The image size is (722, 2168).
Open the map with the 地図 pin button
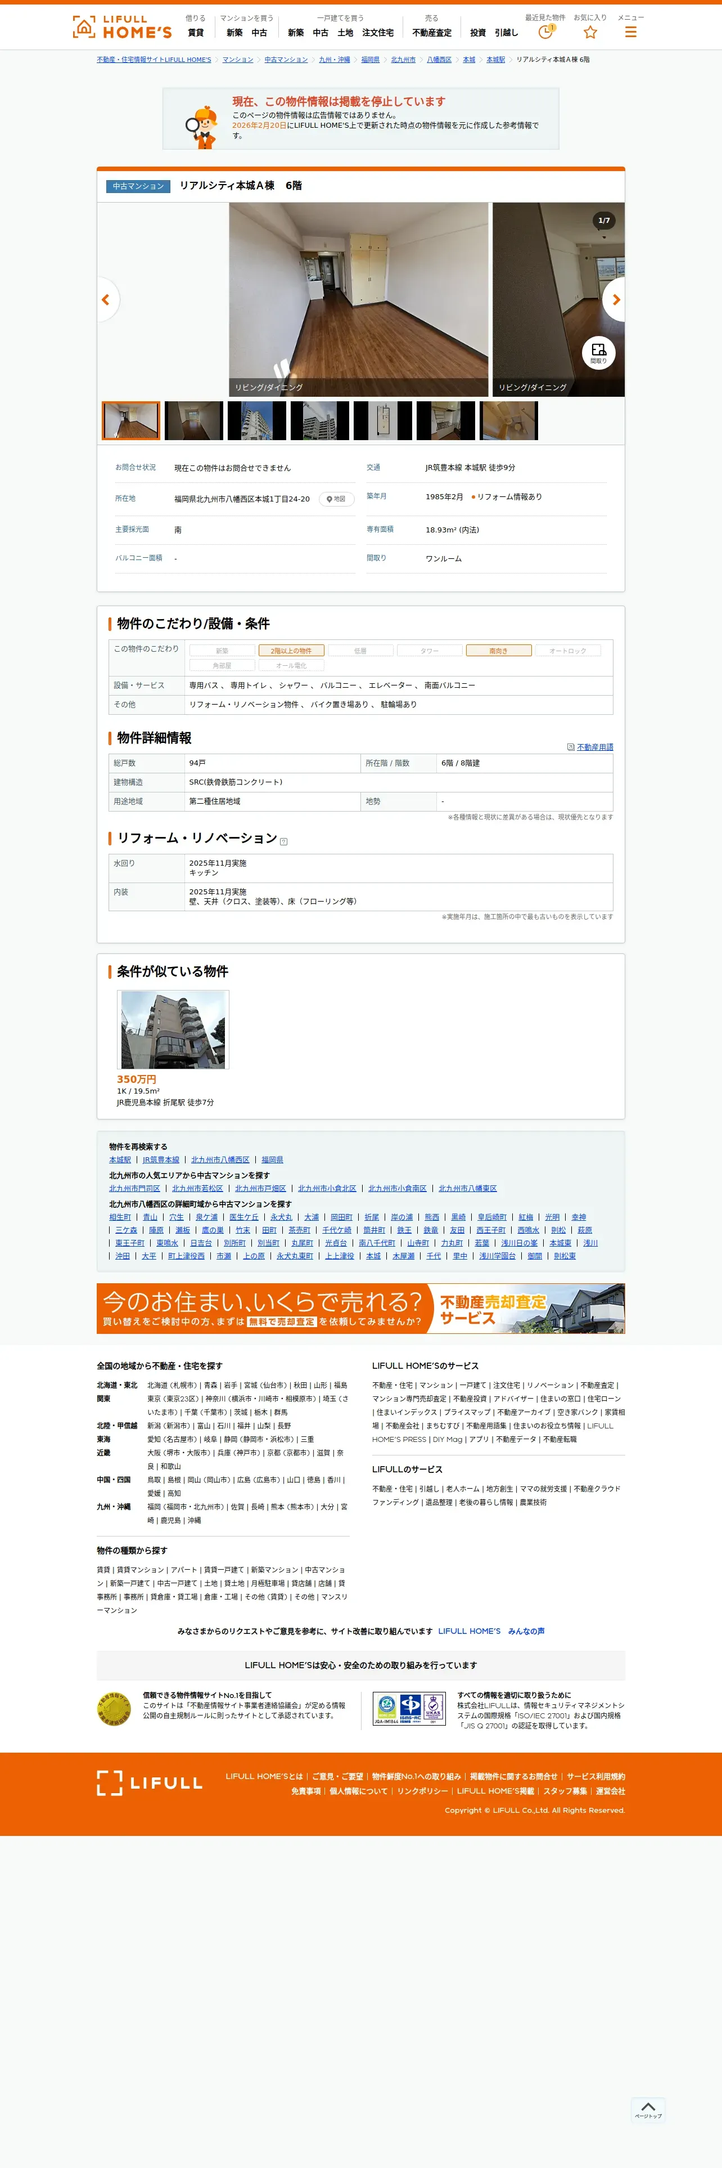pyautogui.click(x=336, y=499)
